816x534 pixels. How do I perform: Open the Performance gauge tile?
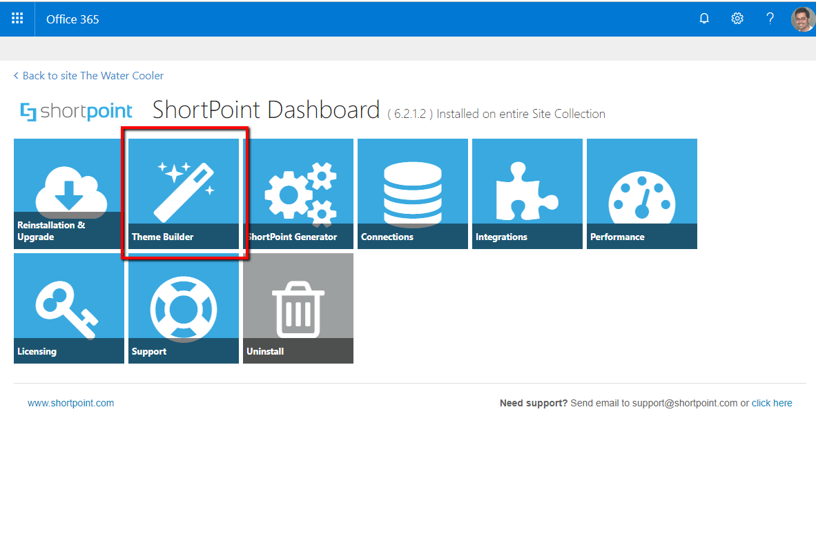coord(641,193)
